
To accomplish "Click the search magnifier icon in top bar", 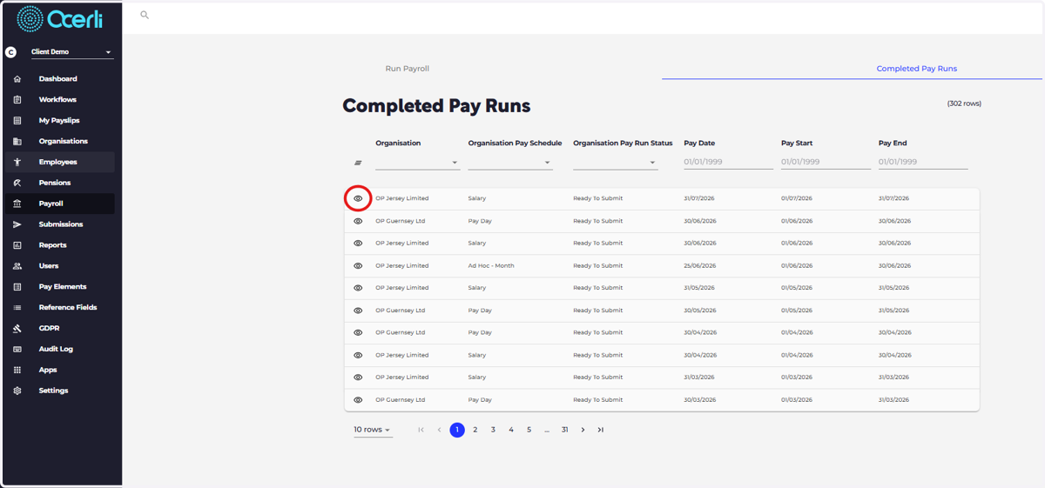I will click(x=145, y=15).
